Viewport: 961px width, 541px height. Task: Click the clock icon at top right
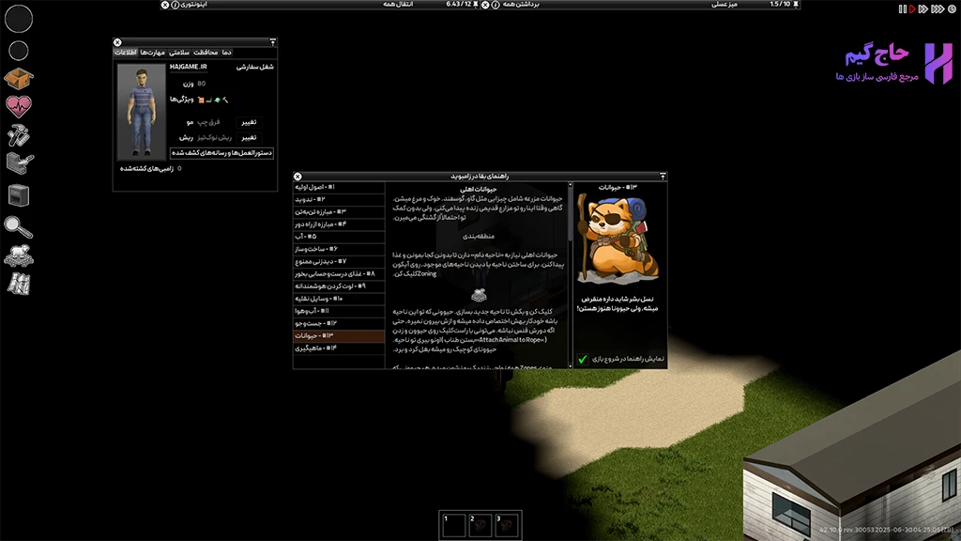(952, 9)
